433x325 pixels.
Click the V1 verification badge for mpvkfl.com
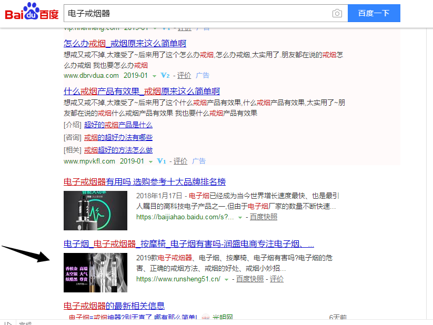click(x=162, y=161)
